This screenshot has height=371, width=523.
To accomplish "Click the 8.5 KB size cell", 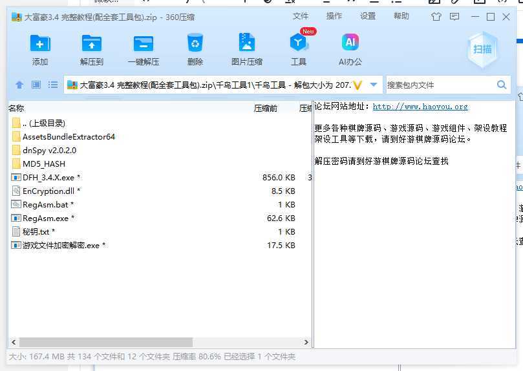I will pos(283,191).
